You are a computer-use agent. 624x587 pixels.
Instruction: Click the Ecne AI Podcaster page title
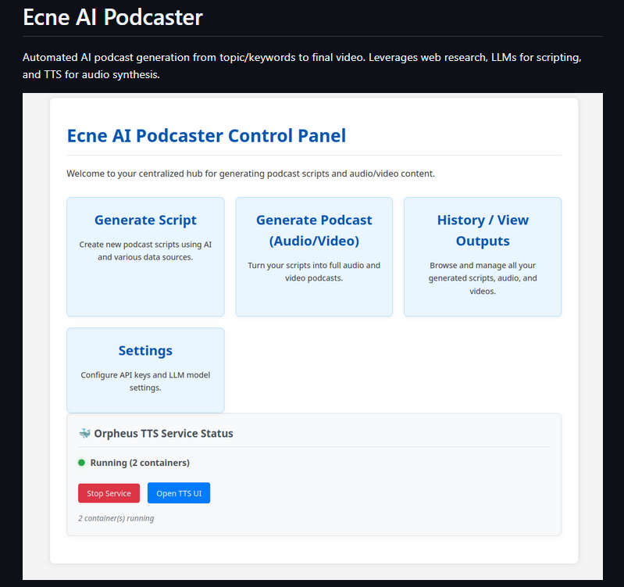coord(112,17)
